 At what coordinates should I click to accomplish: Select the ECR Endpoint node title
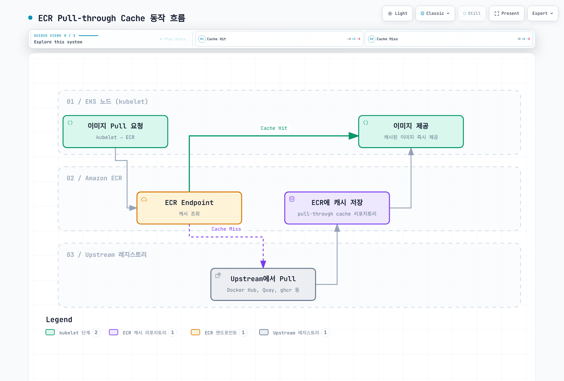click(189, 202)
